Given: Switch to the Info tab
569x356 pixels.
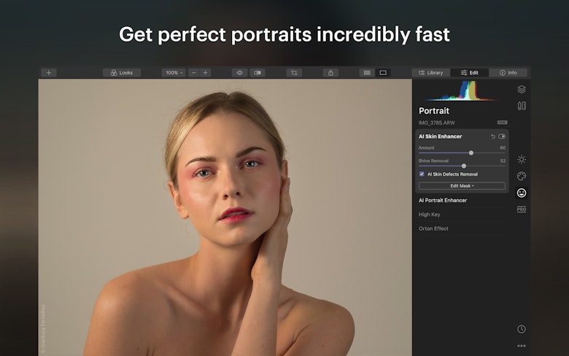Looking at the screenshot, I should coord(508,72).
